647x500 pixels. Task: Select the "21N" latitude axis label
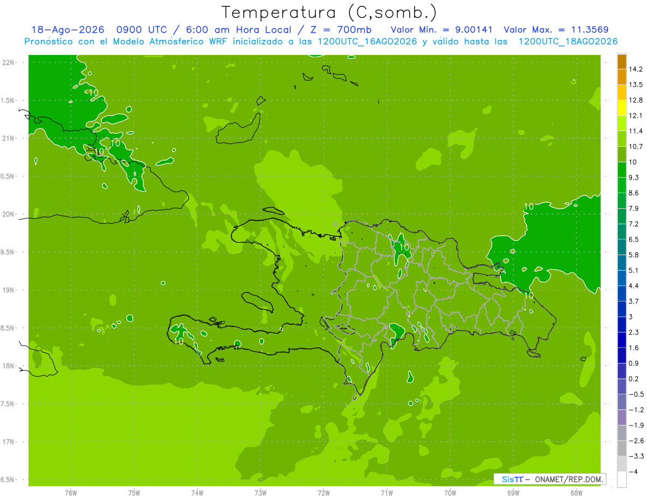tap(9, 138)
